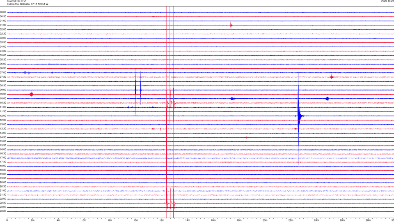This screenshot has height=222, width=394.
Task: Click the 10m tick label on time axis
Action: tap(136, 220)
